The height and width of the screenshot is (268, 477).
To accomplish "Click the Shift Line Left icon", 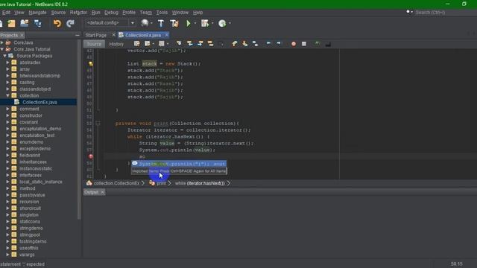I will 268,44.
